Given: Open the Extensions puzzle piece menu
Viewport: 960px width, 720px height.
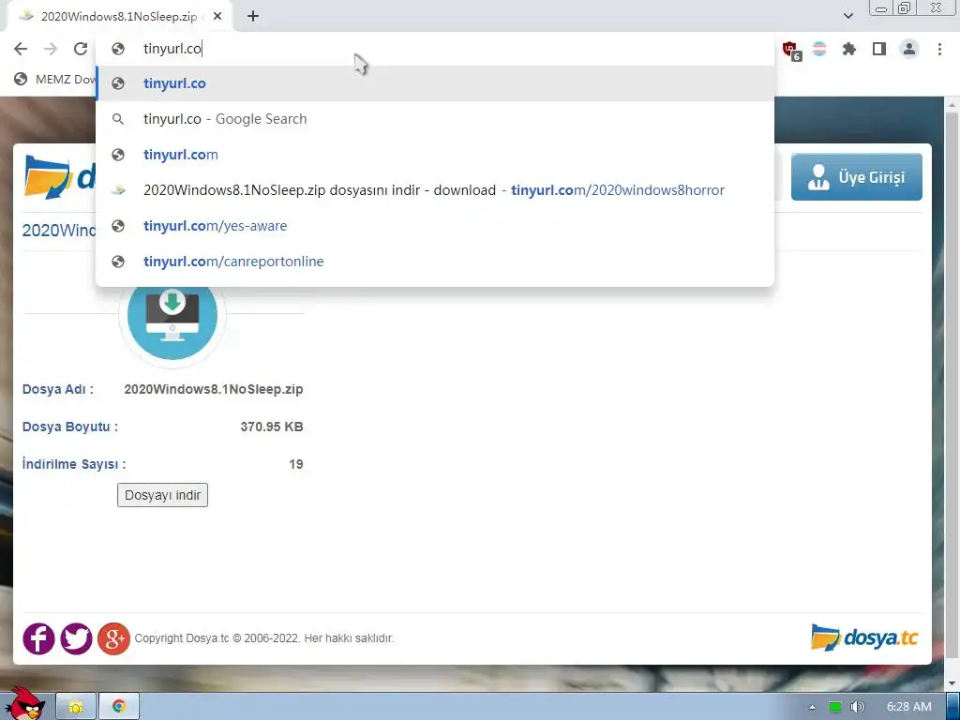Looking at the screenshot, I should tap(848, 49).
